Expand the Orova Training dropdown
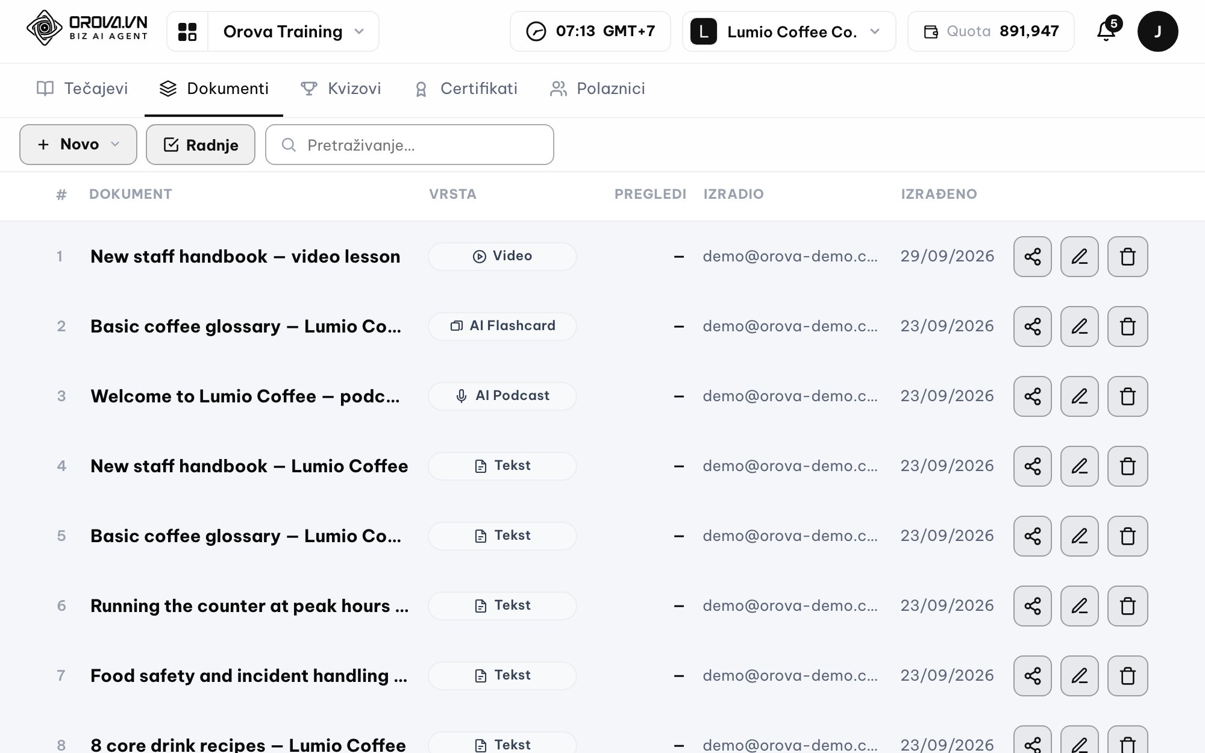 [x=293, y=31]
